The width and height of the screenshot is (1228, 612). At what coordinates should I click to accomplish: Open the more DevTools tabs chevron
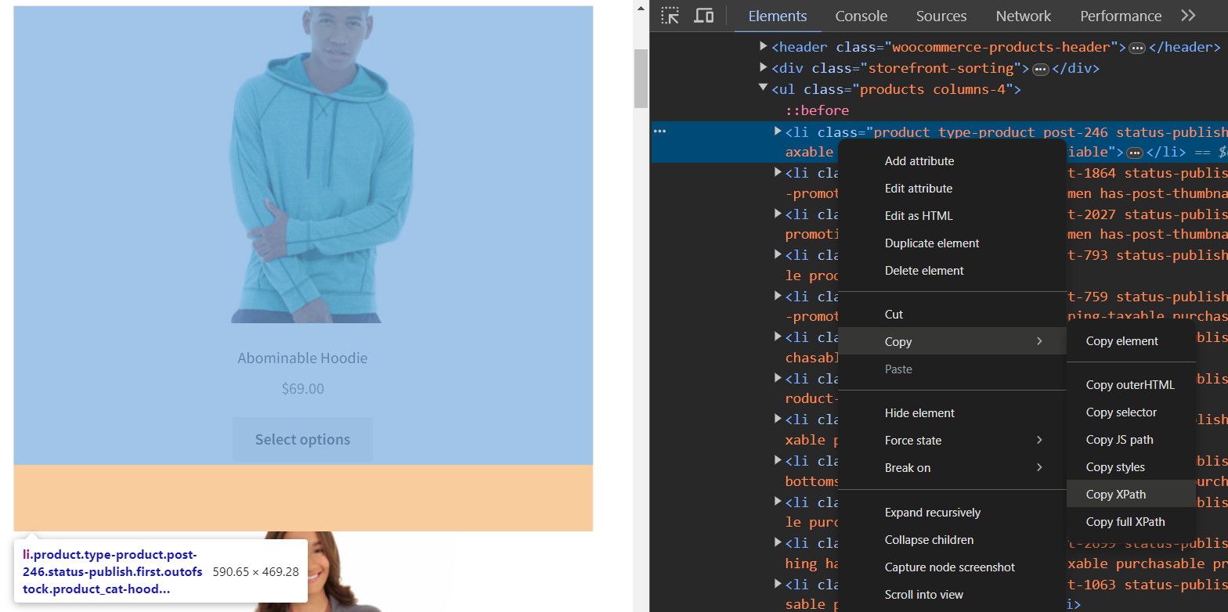[x=1188, y=16]
